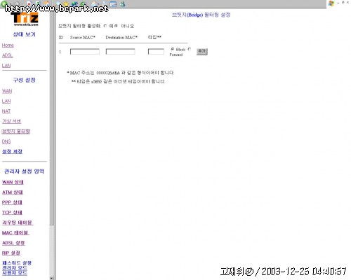Viewport: 351px width, 280px height.
Task: Open the History toolbar icon
Action: pyautogui.click(x=83, y=4)
